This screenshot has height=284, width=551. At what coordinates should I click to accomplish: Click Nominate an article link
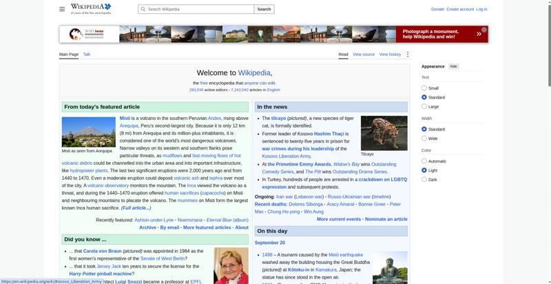coord(386,219)
